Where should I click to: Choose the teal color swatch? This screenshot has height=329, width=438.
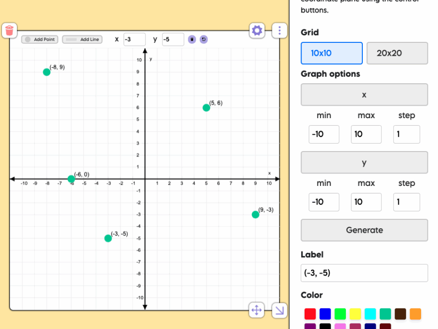[x=385, y=314]
